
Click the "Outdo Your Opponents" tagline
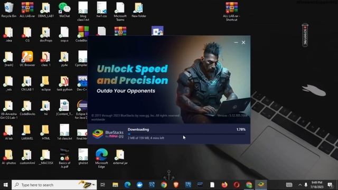coord(126,91)
